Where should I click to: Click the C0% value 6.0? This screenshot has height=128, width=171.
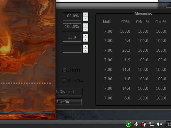127,98
